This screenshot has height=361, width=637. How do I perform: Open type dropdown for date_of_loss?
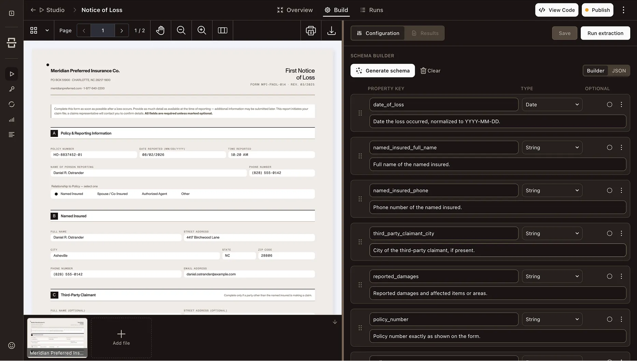click(552, 105)
